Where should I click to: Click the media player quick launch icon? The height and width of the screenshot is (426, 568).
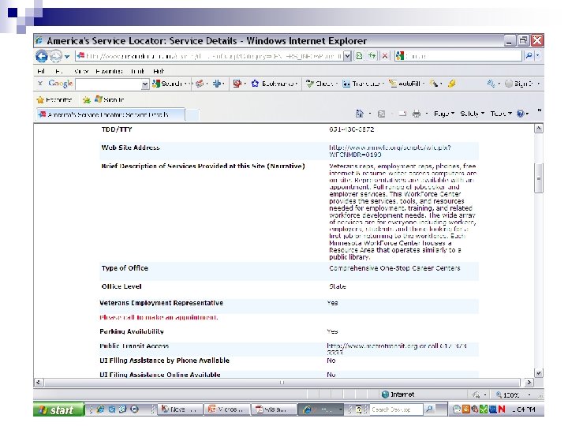pyautogui.click(x=134, y=409)
